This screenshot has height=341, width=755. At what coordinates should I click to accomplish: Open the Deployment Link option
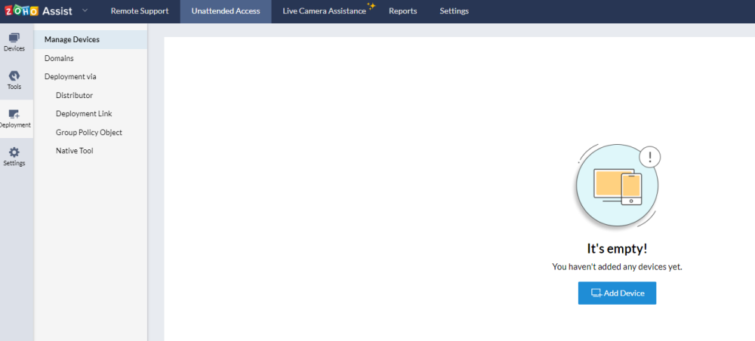point(84,113)
